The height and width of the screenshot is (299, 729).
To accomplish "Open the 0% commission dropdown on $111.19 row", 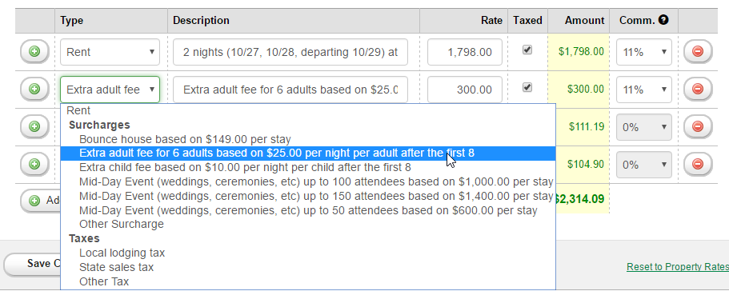I will [x=644, y=127].
